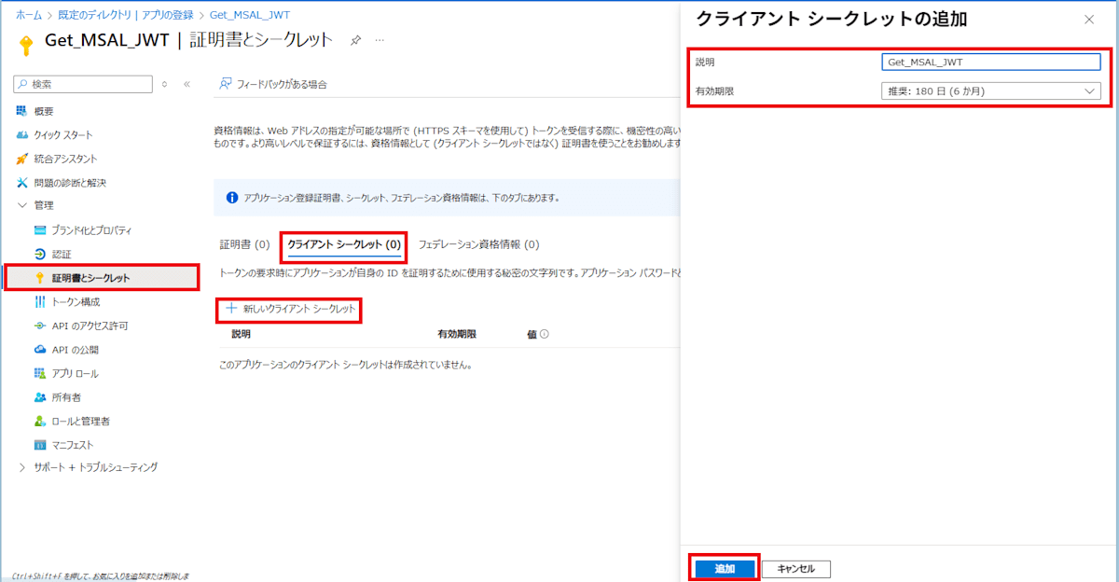Click the キャンセル button

pyautogui.click(x=795, y=569)
